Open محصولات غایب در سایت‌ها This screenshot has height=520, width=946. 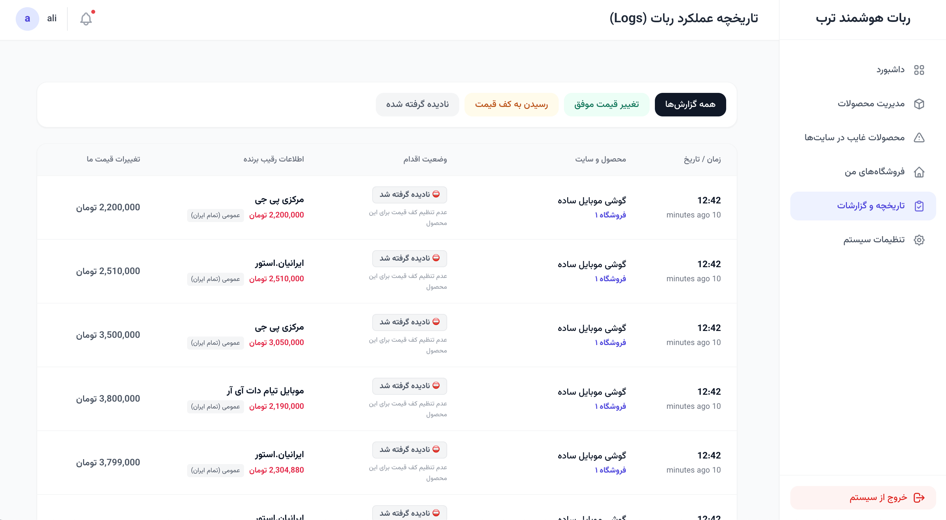pyautogui.click(x=863, y=138)
